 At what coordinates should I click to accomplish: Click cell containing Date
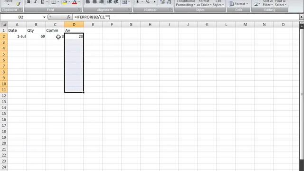tap(17, 30)
